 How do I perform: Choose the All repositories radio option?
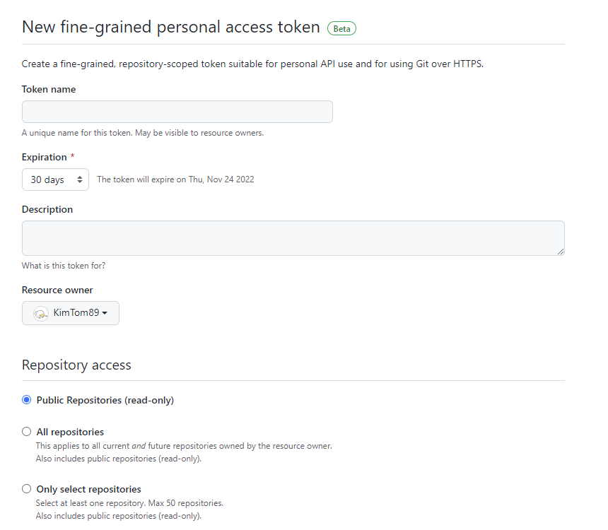coord(27,432)
